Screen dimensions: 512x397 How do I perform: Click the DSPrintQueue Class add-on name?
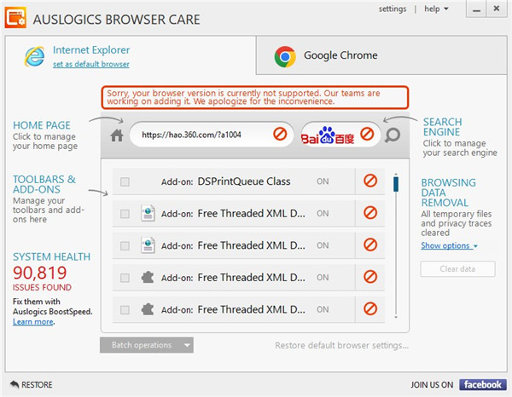pyautogui.click(x=244, y=181)
